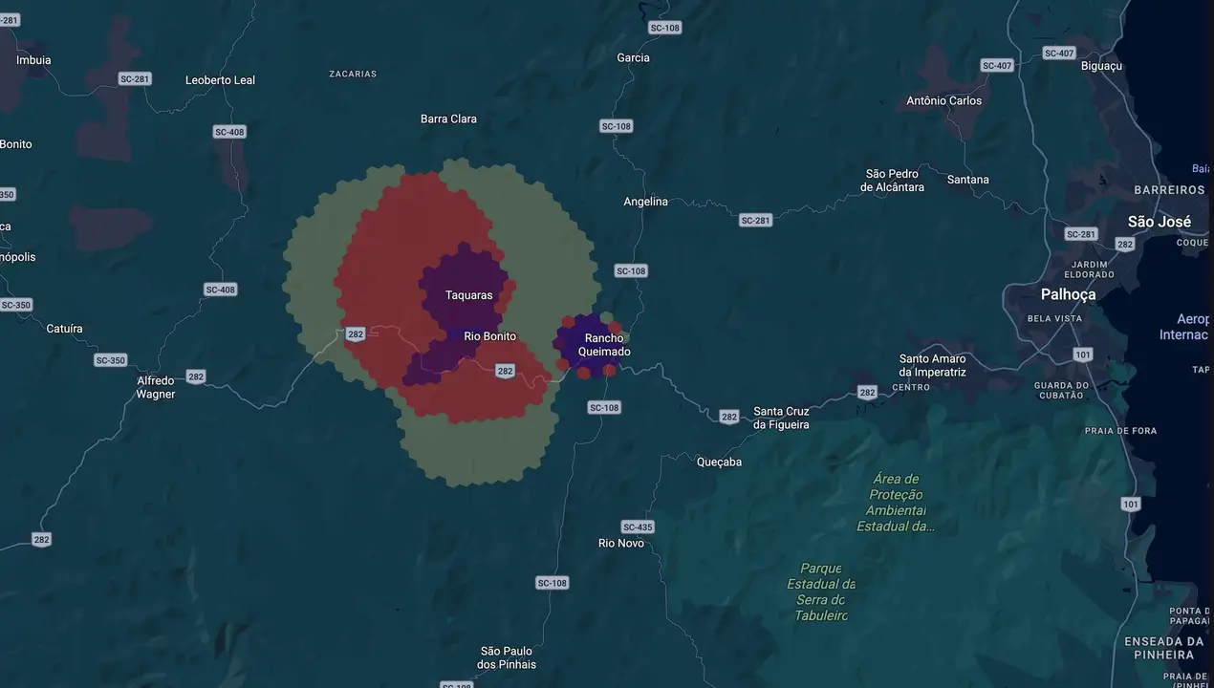Click the 282 shield below Santo Amaro da Imperatriz
The width and height of the screenshot is (1214, 688).
point(867,393)
